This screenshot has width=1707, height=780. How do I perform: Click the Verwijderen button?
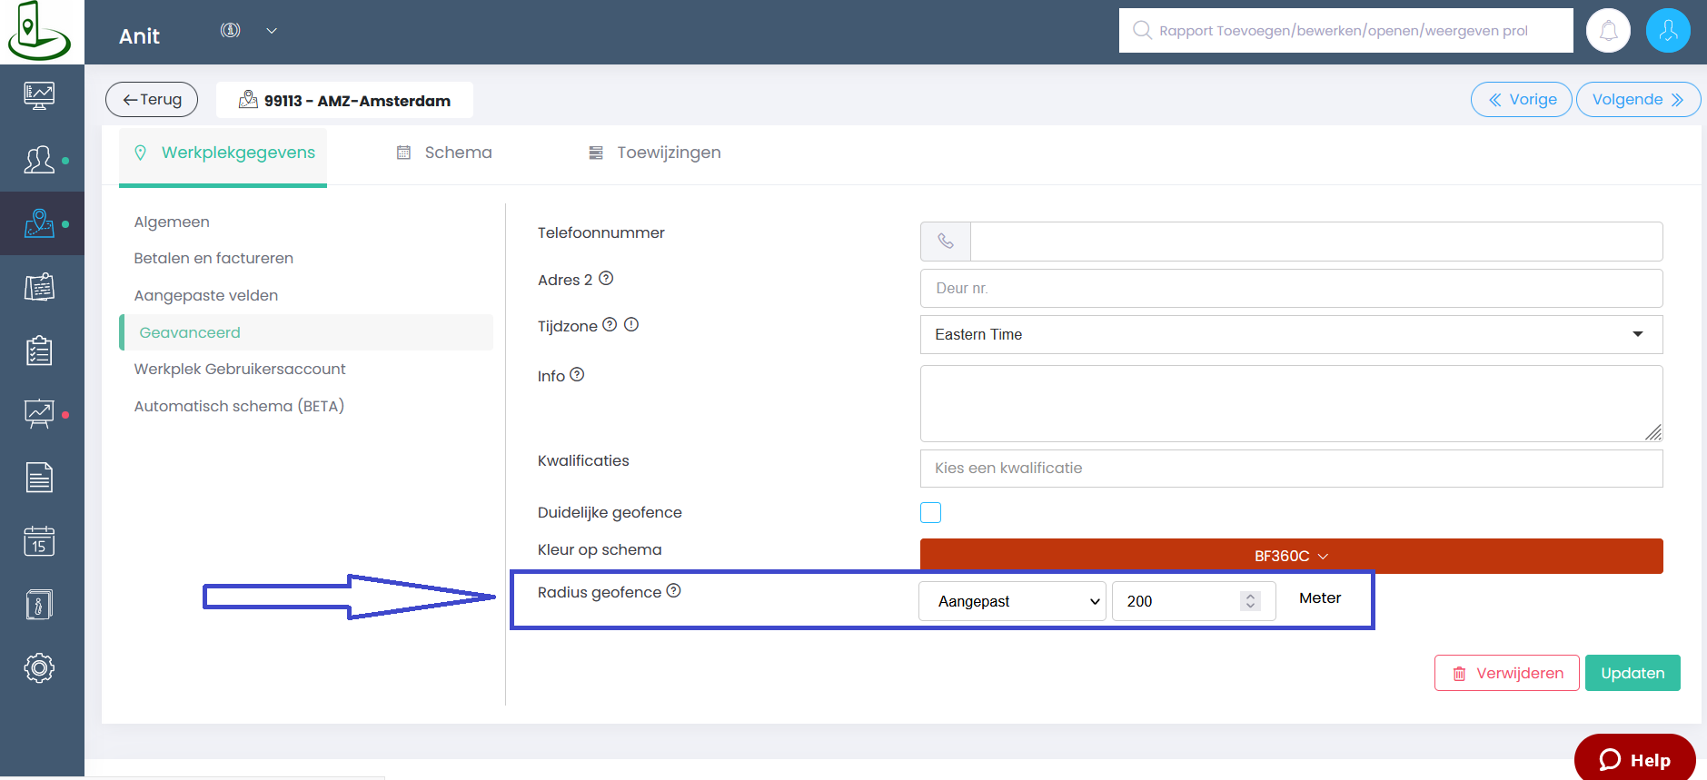tap(1506, 673)
